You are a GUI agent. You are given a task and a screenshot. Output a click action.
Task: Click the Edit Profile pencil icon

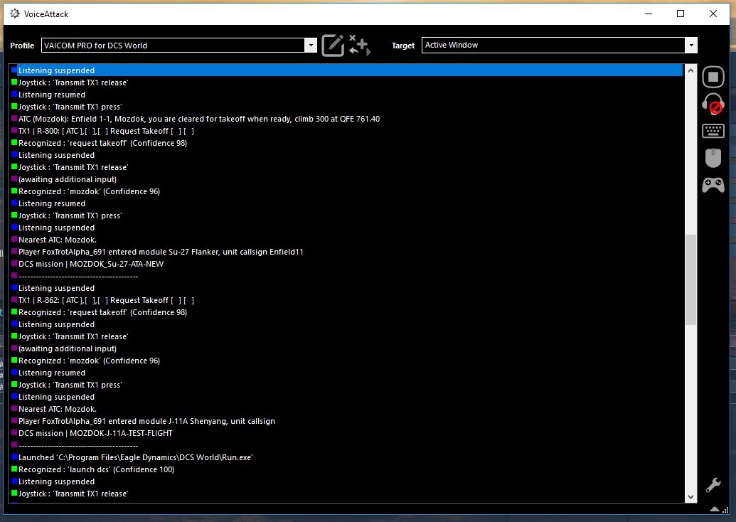click(x=333, y=46)
